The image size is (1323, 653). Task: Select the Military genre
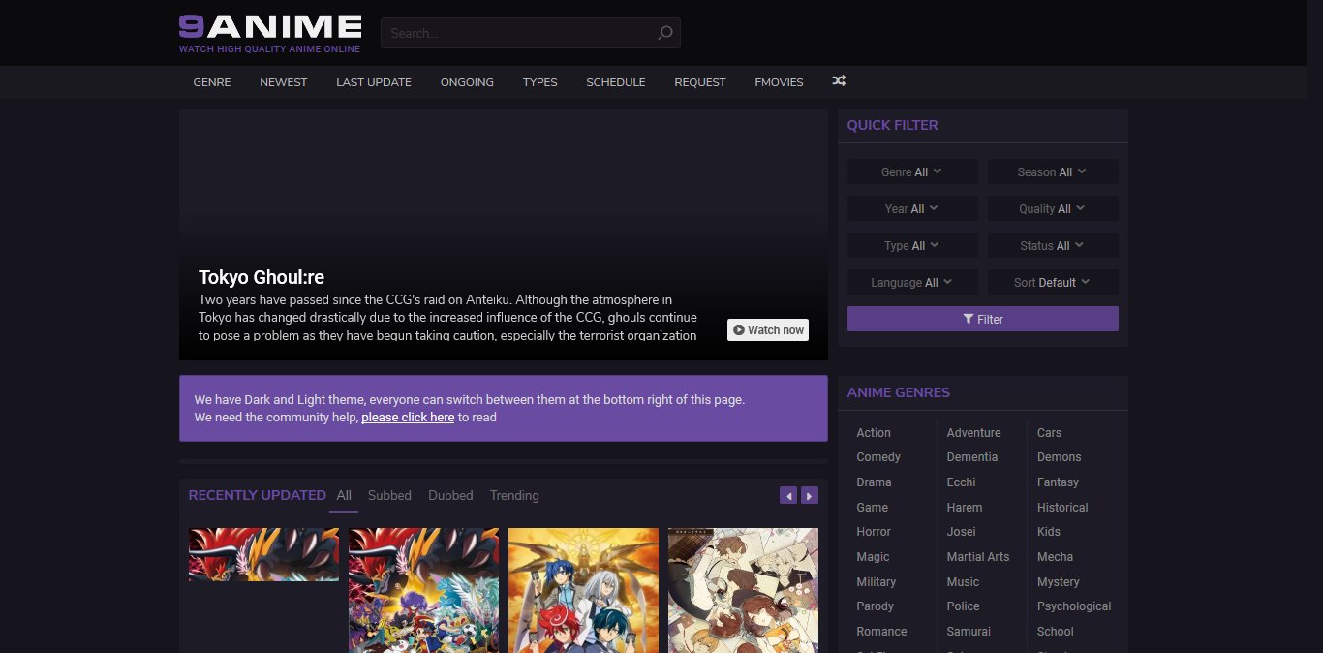tap(876, 582)
